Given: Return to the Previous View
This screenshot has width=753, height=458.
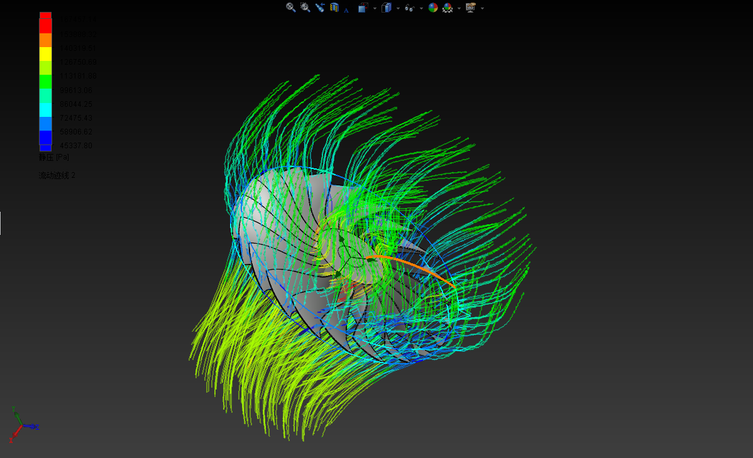Looking at the screenshot, I should 320,7.
